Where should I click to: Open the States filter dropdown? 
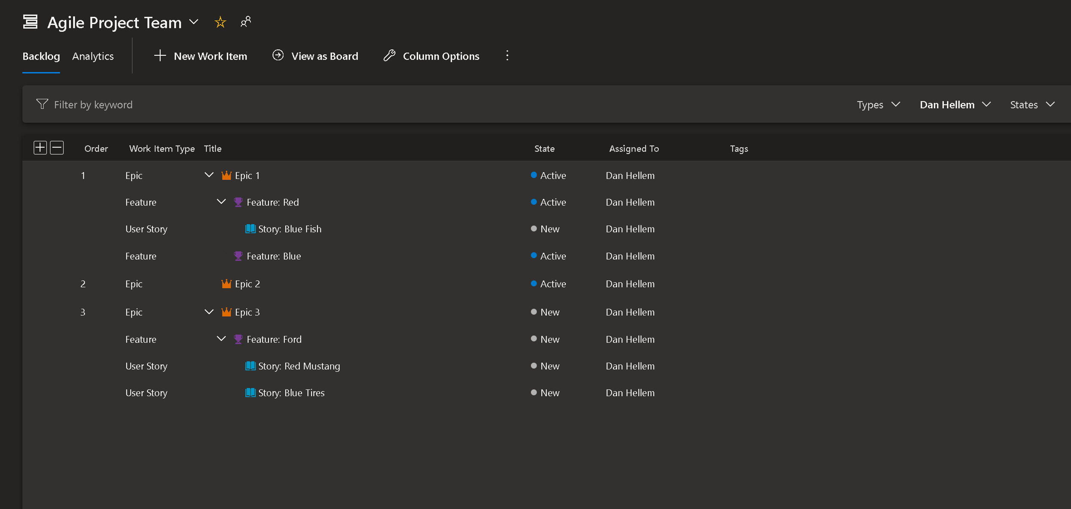pyautogui.click(x=1032, y=105)
